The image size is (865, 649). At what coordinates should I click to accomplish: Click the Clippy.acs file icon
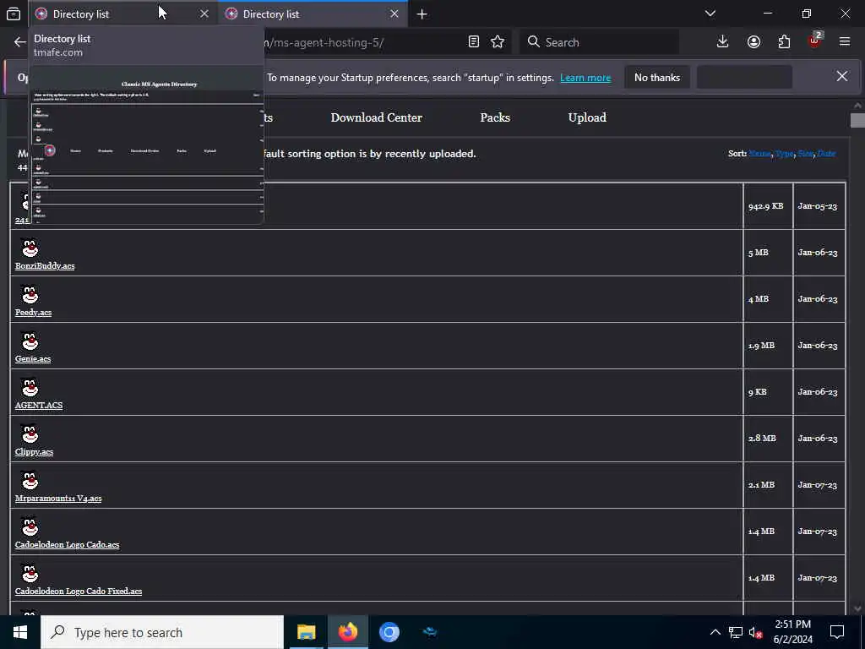coord(30,434)
